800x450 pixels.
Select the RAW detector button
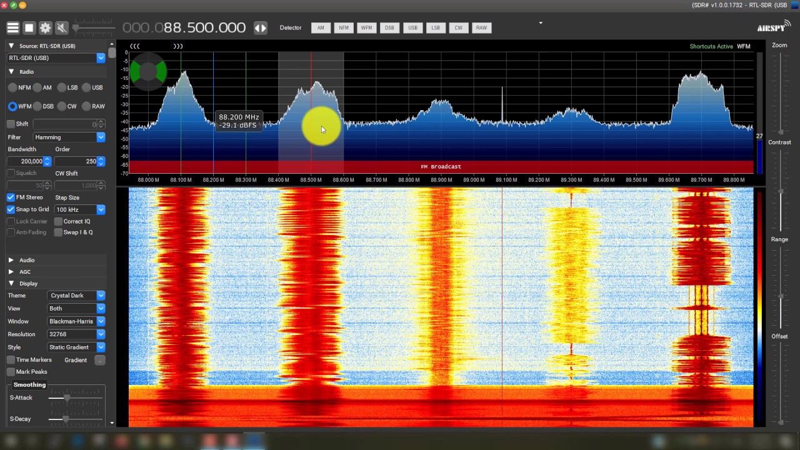481,27
